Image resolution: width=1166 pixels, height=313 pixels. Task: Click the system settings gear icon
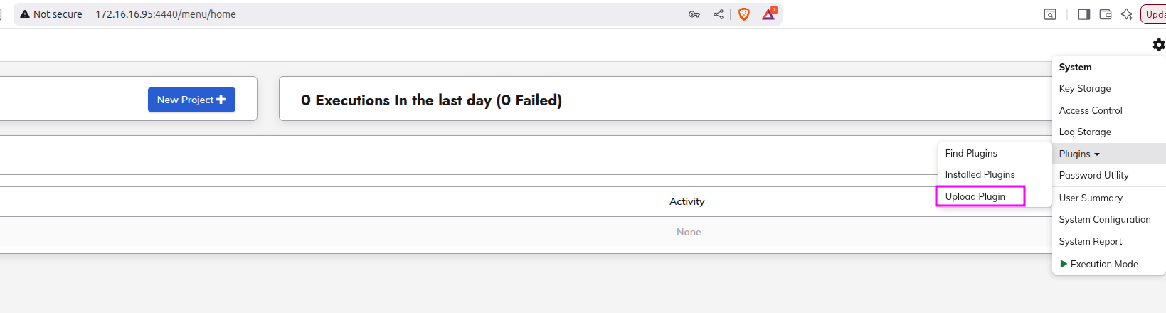click(x=1158, y=45)
